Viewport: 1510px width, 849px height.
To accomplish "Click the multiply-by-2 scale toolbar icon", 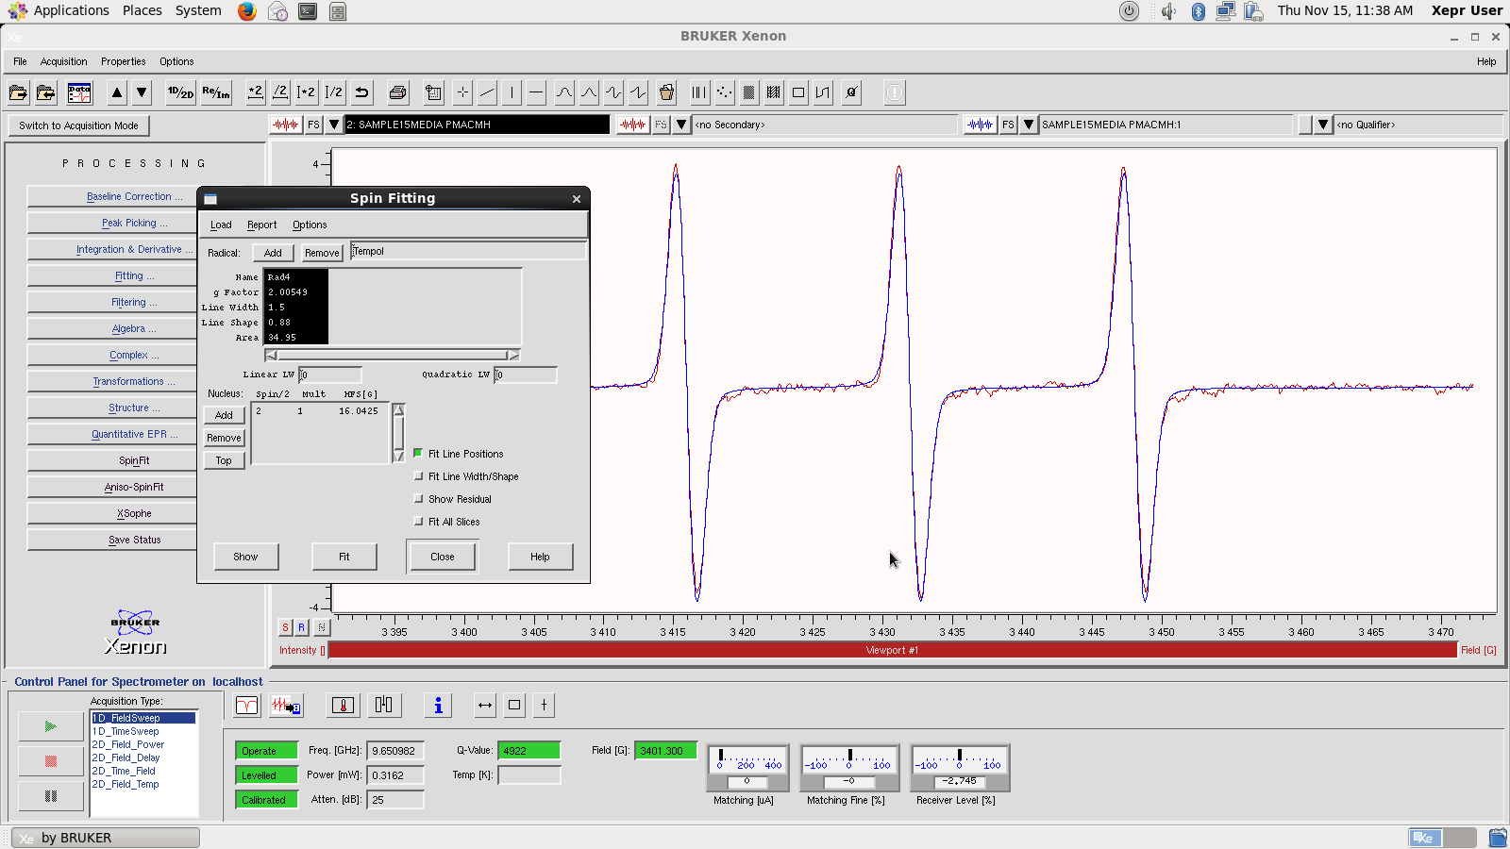I will pos(255,92).
